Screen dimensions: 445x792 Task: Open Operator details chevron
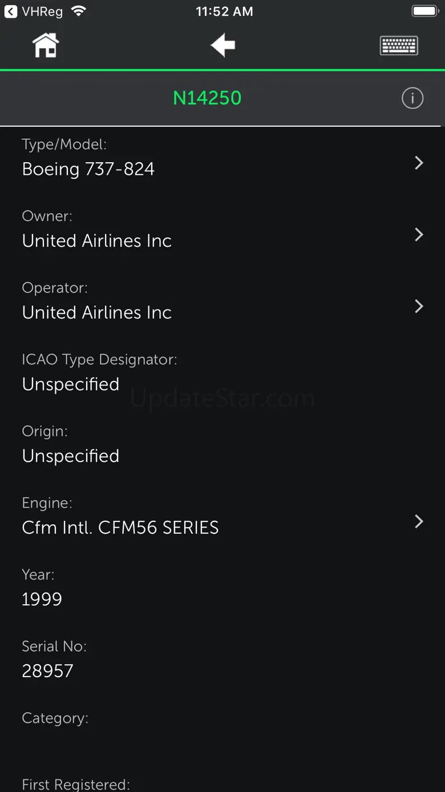(419, 307)
